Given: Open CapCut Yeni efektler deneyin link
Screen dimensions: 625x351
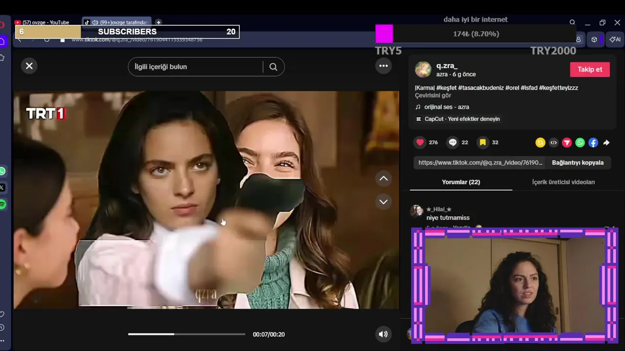Looking at the screenshot, I should point(458,119).
